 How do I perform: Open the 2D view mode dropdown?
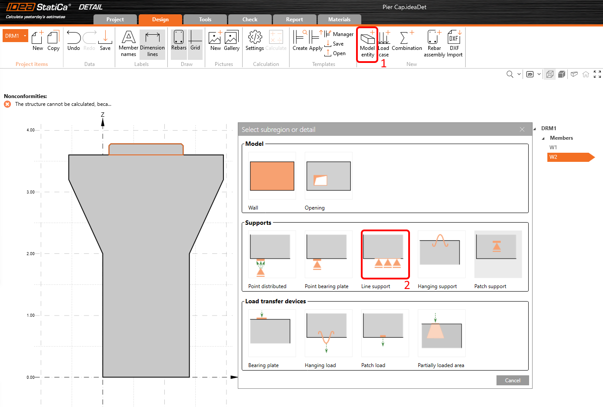pos(538,74)
